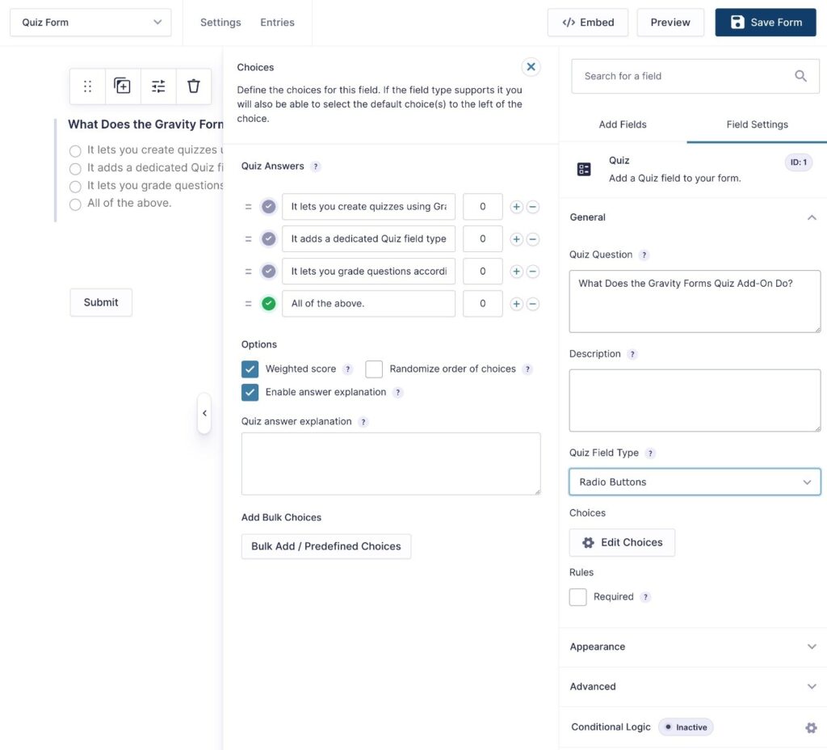Click the search magnifier in the field search

pyautogui.click(x=800, y=75)
